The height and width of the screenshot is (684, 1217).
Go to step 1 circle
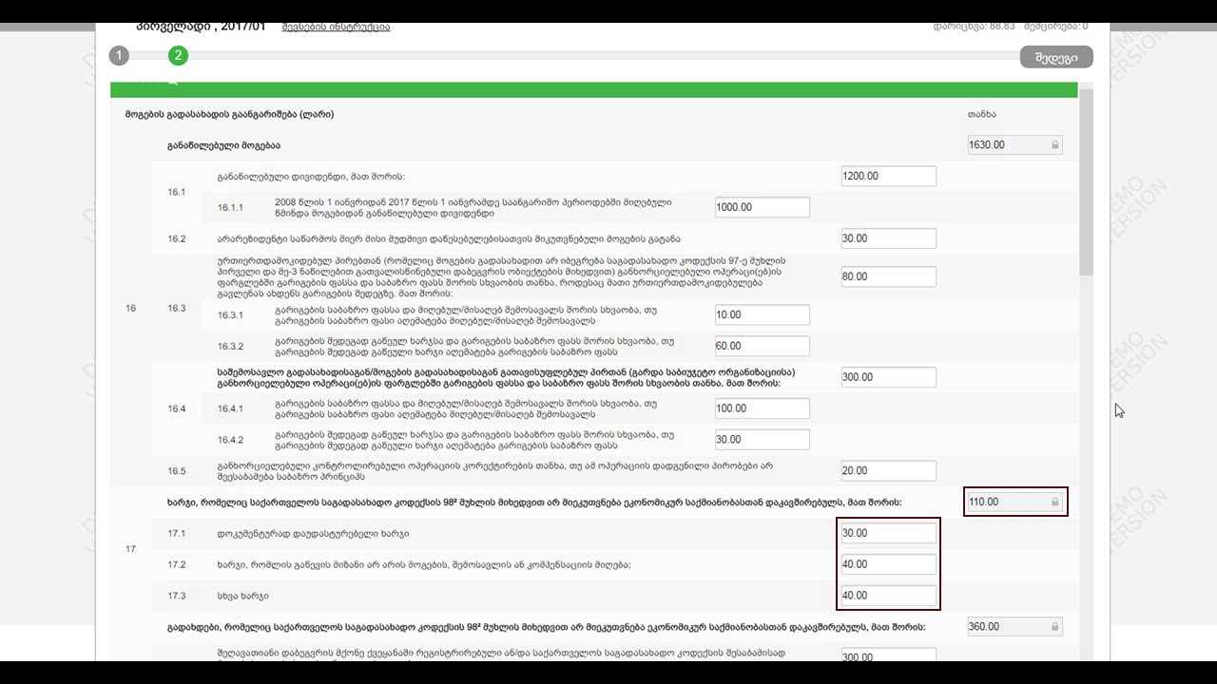coord(119,56)
